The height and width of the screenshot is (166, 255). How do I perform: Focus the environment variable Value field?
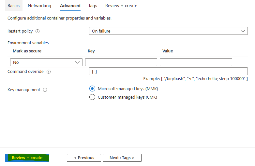coord(196,62)
